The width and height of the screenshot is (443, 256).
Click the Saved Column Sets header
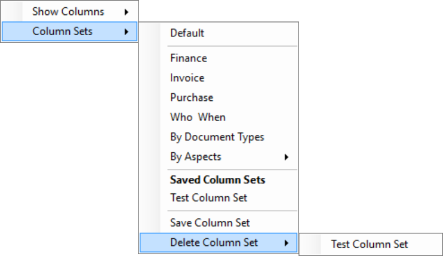[217, 180]
